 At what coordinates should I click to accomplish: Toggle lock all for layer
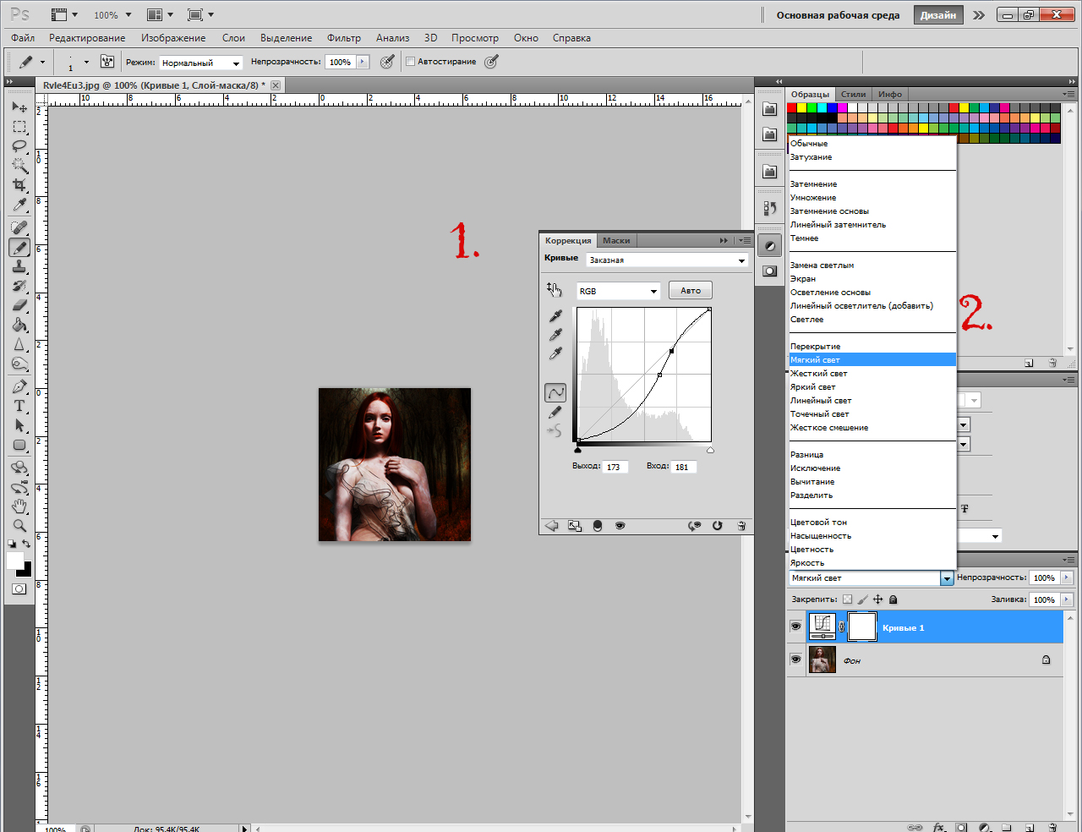[893, 599]
